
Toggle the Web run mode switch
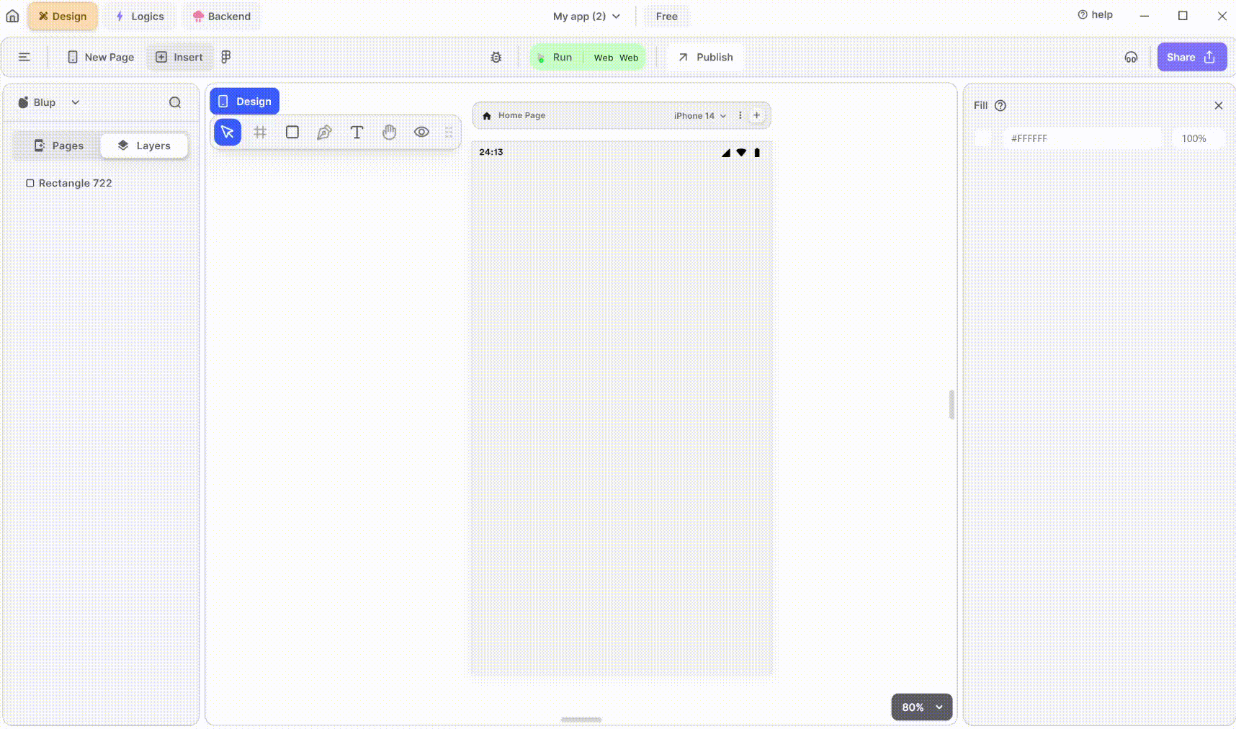coord(616,58)
